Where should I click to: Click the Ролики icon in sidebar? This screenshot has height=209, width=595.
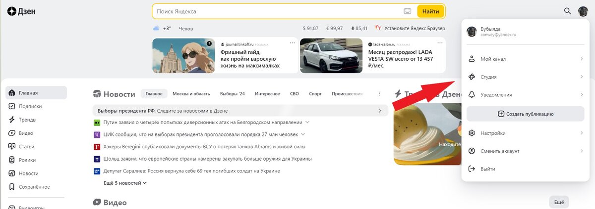point(12,160)
